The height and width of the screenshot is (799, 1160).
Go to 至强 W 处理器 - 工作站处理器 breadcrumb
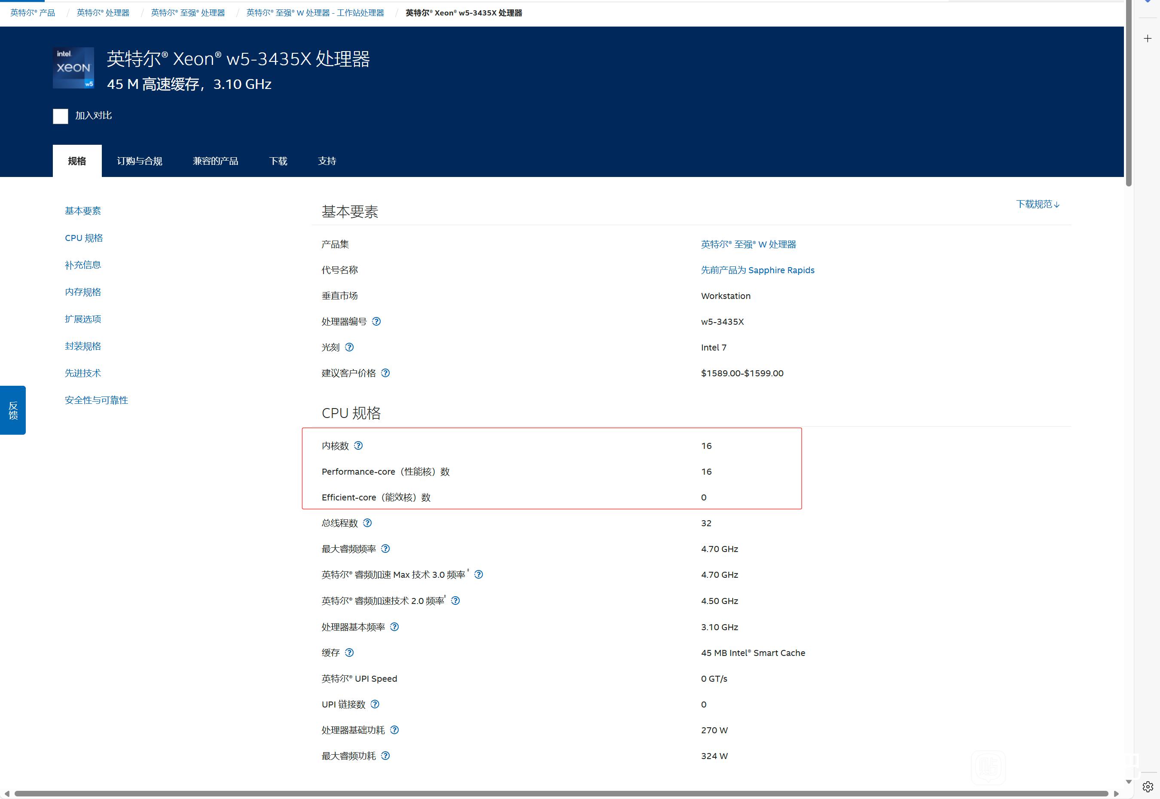315,13
